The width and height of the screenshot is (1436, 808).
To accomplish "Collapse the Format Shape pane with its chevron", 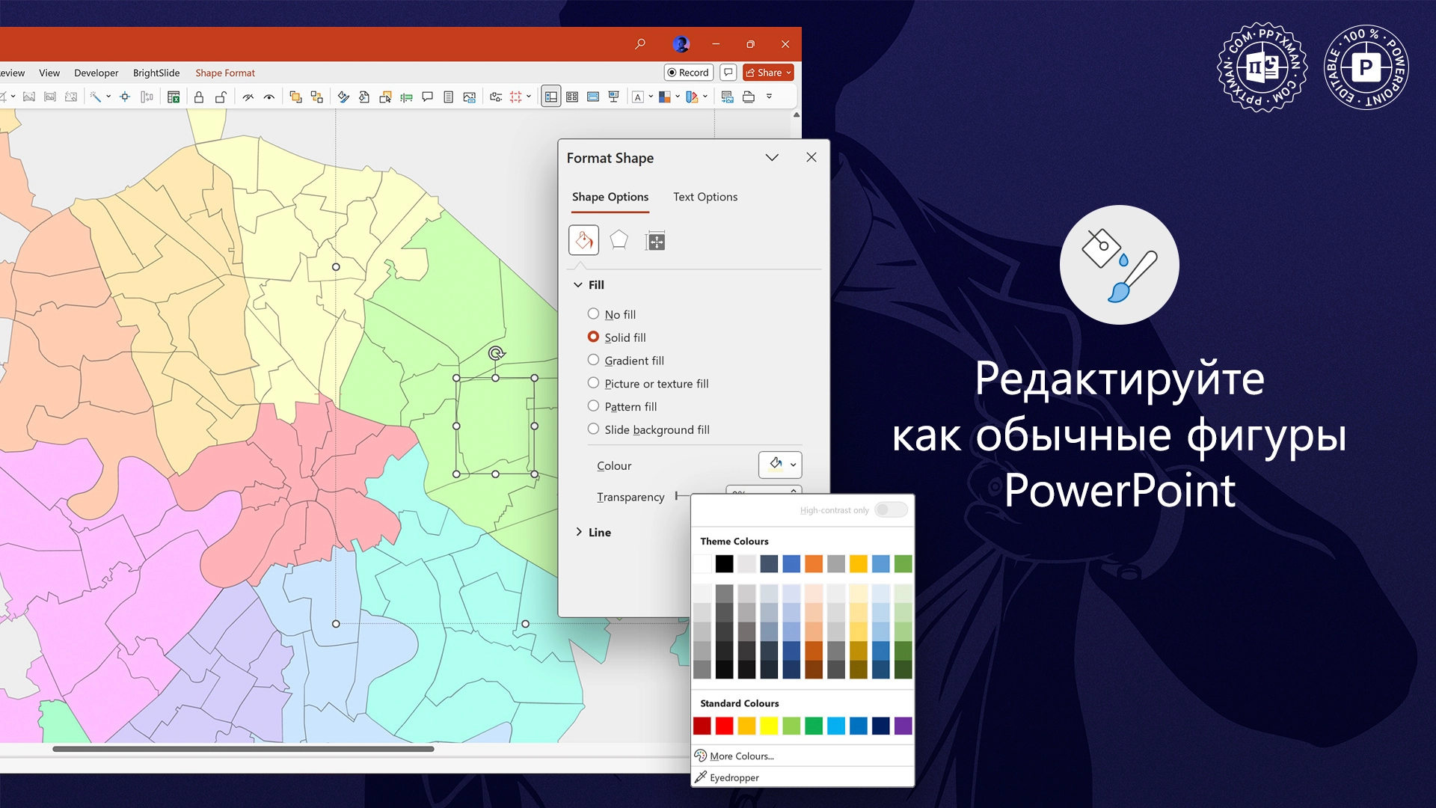I will point(772,157).
